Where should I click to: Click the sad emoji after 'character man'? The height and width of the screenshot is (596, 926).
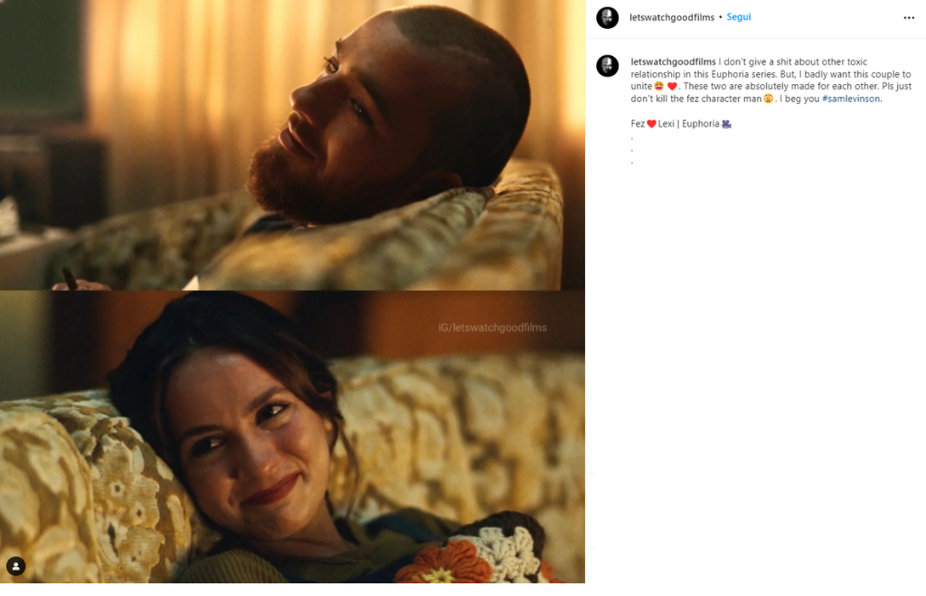[x=769, y=99]
